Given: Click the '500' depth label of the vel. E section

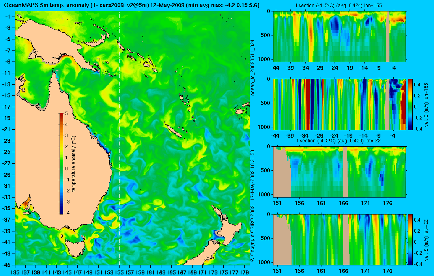Looking at the screenshot, I should (266, 103).
